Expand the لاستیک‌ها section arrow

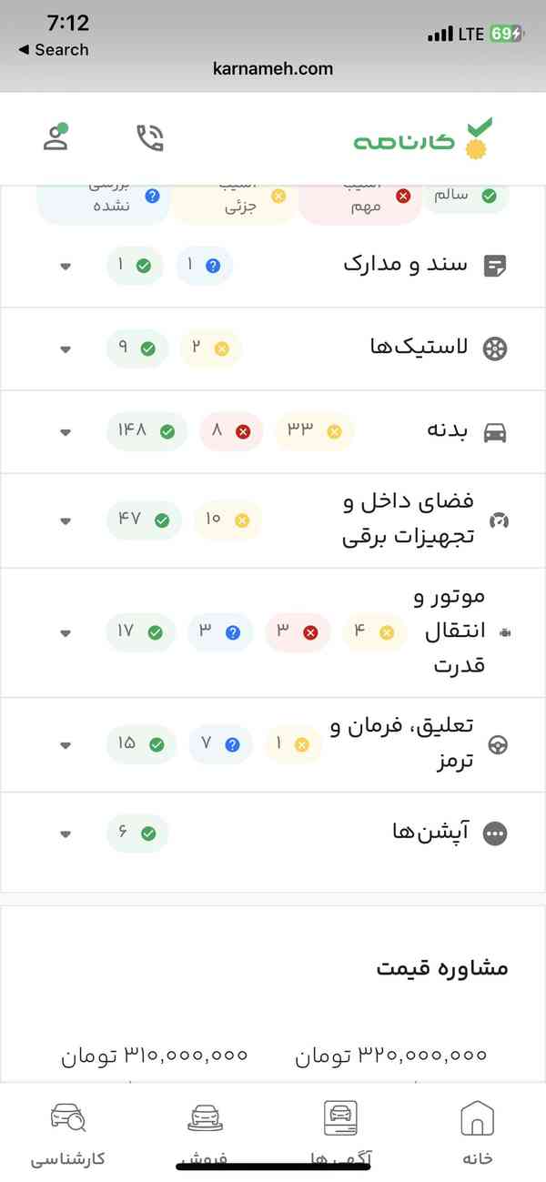[66, 349]
